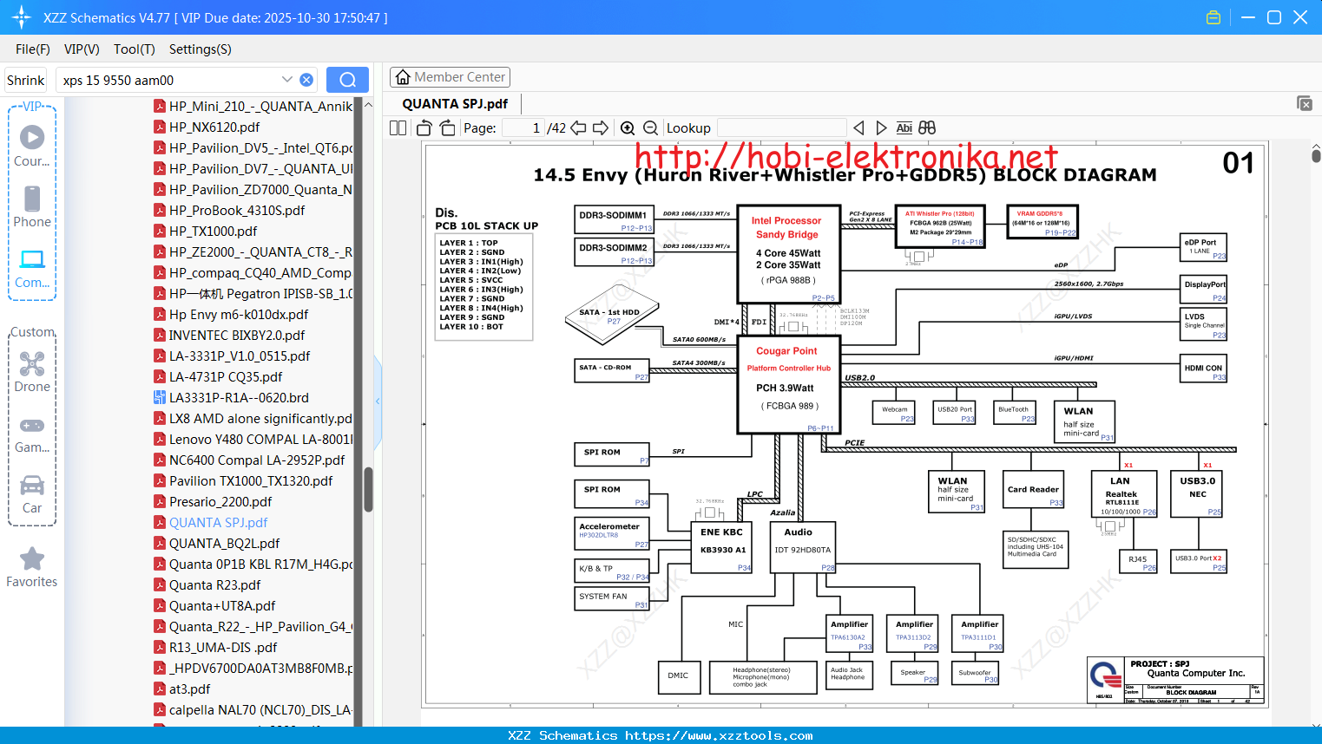Open the VIP(V) menu

82,49
